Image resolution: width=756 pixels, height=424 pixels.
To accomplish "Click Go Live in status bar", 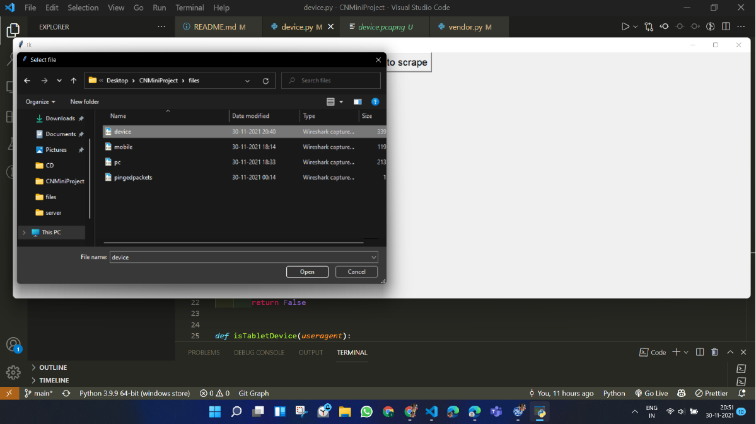I will pyautogui.click(x=651, y=393).
